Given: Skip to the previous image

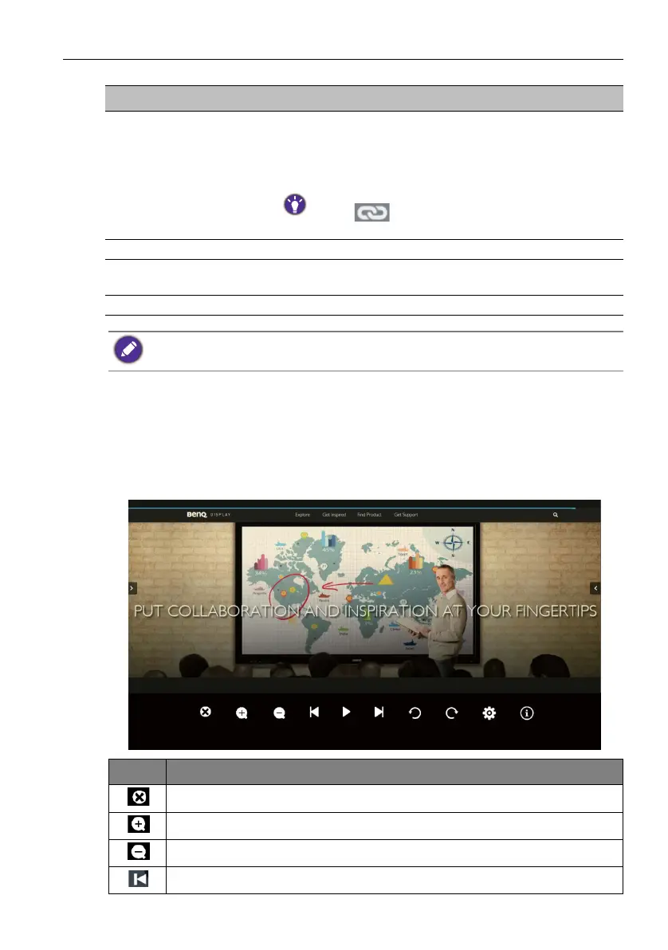Looking at the screenshot, I should pyautogui.click(x=314, y=712).
